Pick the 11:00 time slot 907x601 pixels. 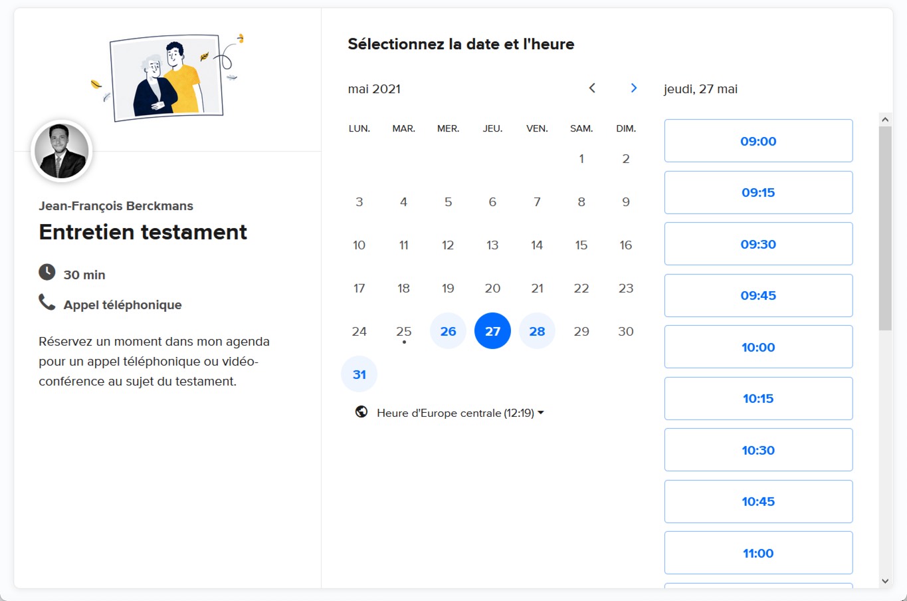pyautogui.click(x=758, y=552)
